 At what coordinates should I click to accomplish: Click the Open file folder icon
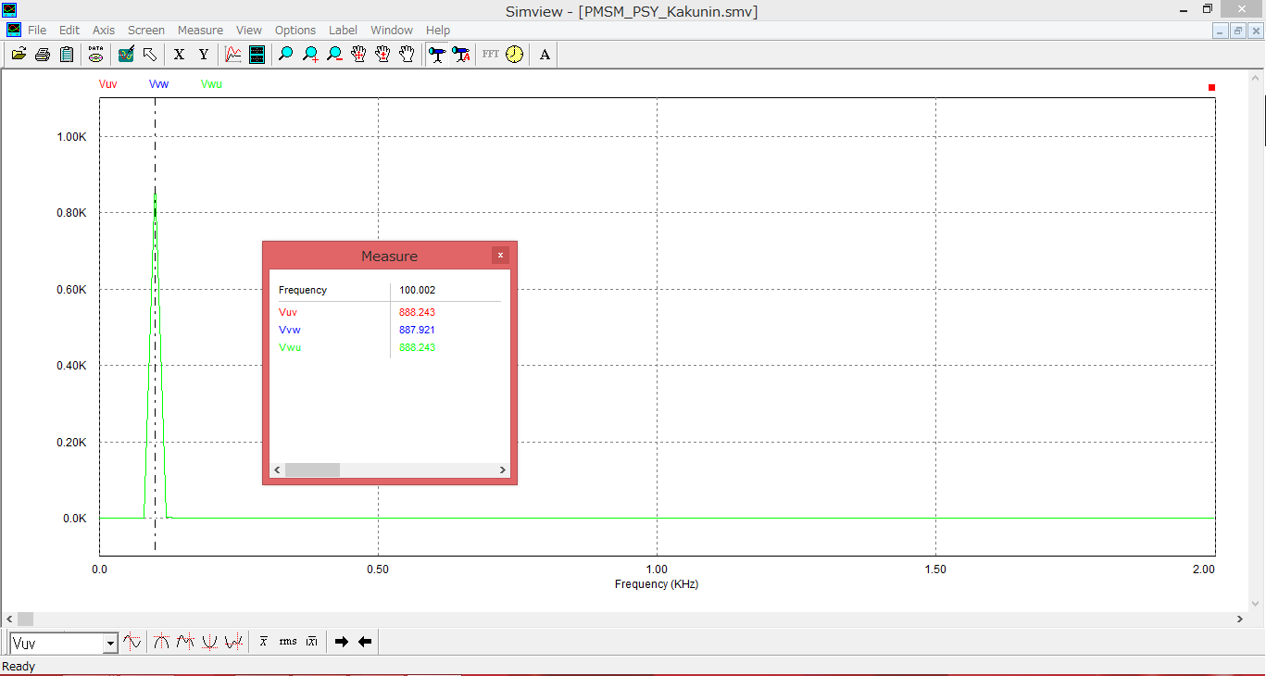click(18, 55)
